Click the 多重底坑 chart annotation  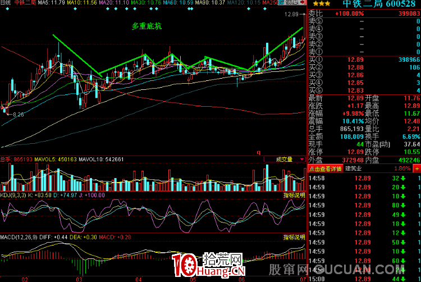[147, 26]
